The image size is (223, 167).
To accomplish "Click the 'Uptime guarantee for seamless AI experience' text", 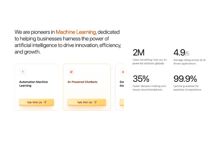I will pos(187,88).
